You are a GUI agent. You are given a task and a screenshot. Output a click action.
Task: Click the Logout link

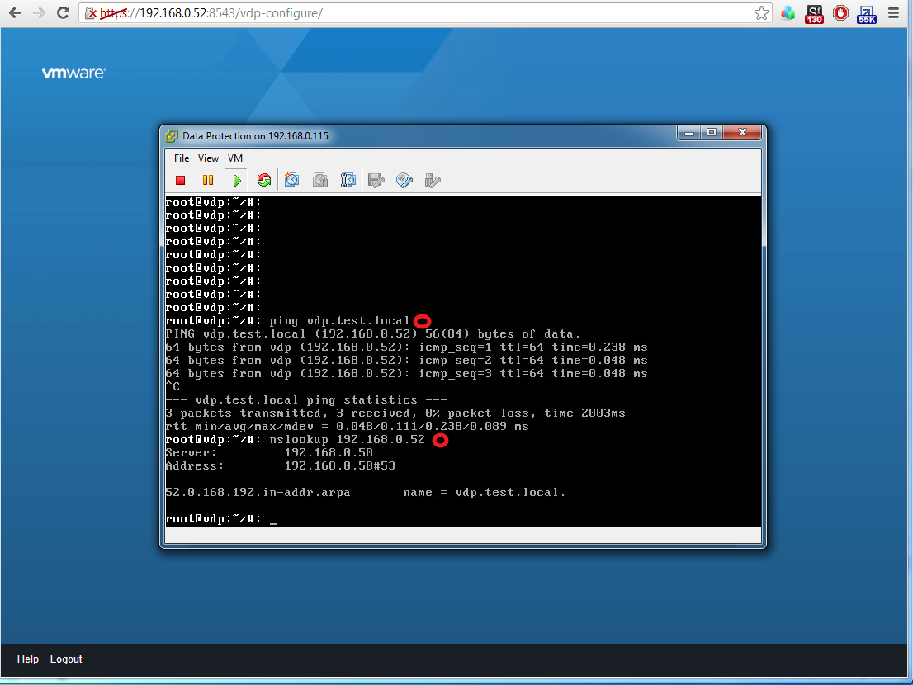66,659
